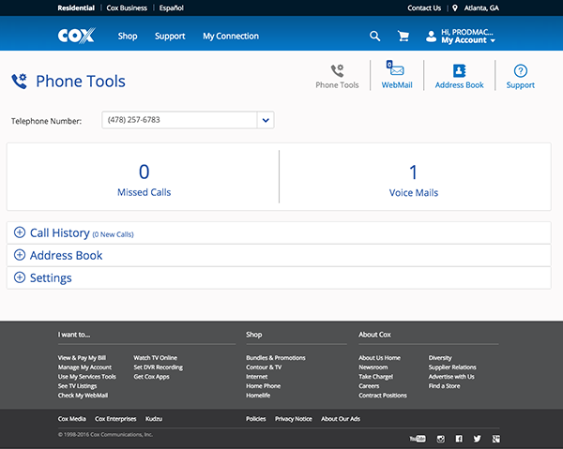Click Bundles & Promotions link

click(275, 357)
